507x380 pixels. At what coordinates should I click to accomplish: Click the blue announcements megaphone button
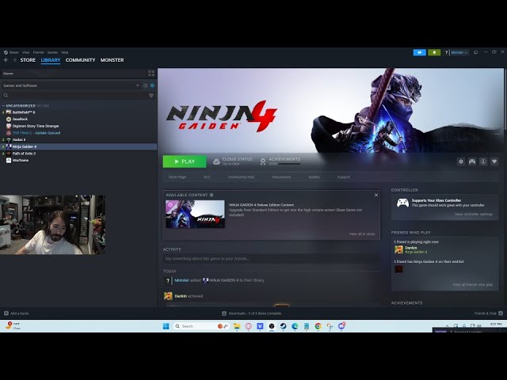coord(419,52)
